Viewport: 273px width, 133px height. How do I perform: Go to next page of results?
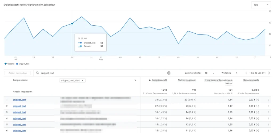[x=269, y=73]
